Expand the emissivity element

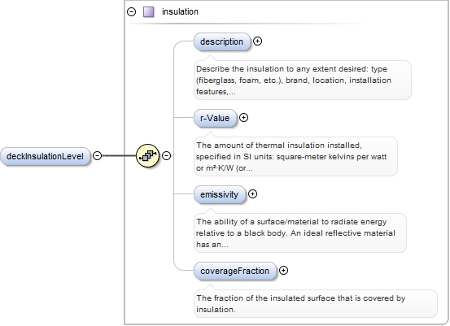pyautogui.click(x=252, y=194)
